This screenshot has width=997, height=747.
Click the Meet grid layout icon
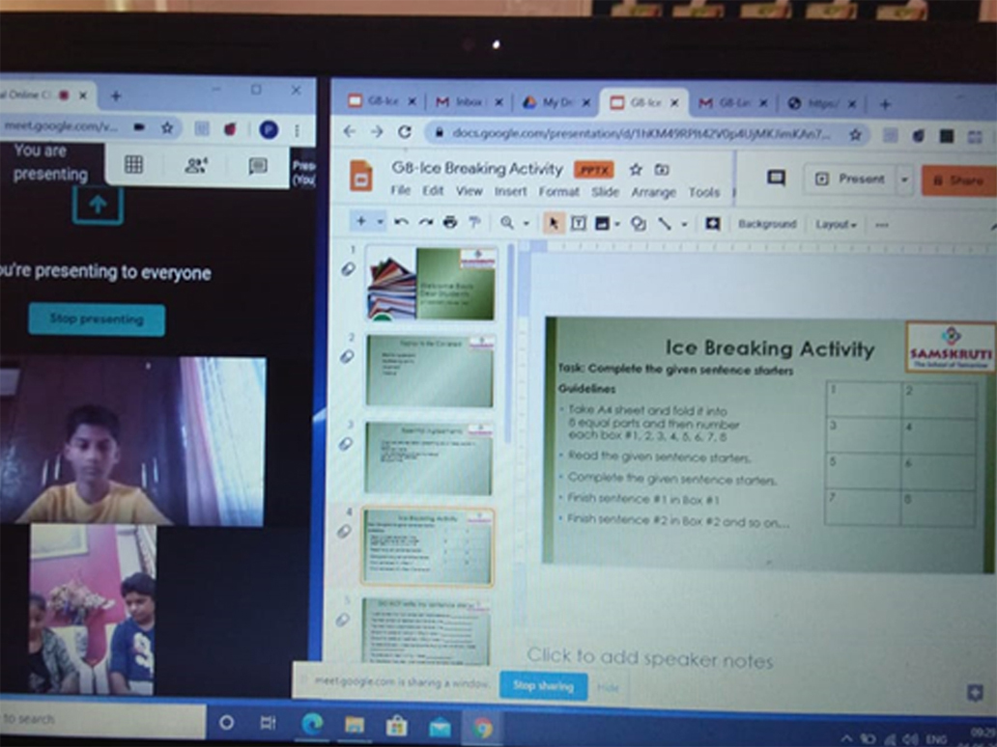pos(133,165)
